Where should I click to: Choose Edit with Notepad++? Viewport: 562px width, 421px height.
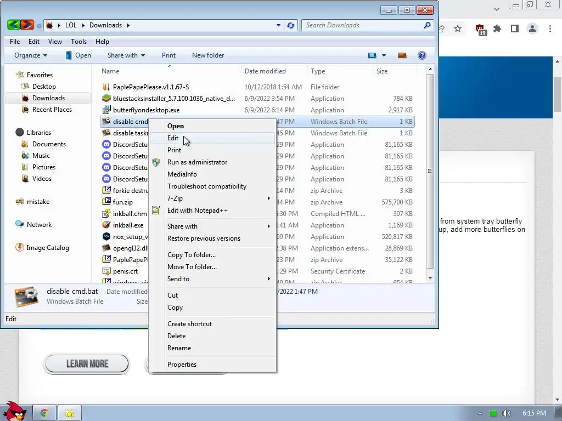(x=212, y=210)
